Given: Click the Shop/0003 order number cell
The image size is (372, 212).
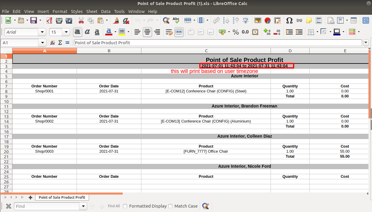Looking at the screenshot, I should pos(44,151).
